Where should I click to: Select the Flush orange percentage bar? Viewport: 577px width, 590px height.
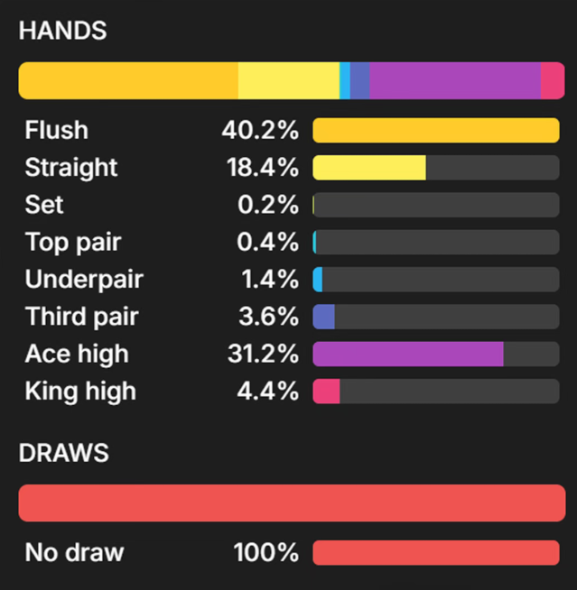click(436, 130)
